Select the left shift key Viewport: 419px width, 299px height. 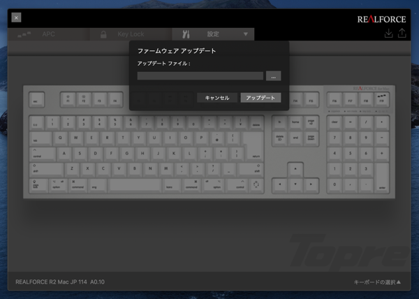pyautogui.click(x=47, y=169)
